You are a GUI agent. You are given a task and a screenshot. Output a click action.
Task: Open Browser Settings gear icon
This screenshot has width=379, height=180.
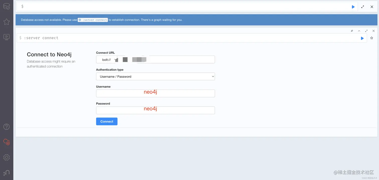click(x=7, y=157)
